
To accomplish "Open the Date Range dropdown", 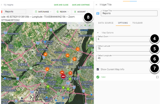I will (43, 12).
